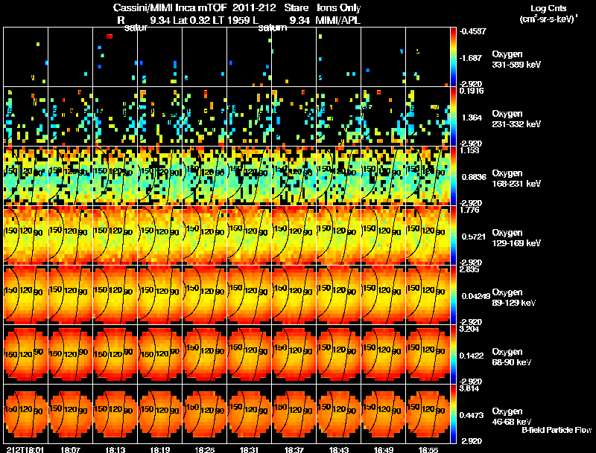Click the 212T18:01 start time label

pyautogui.click(x=25, y=450)
